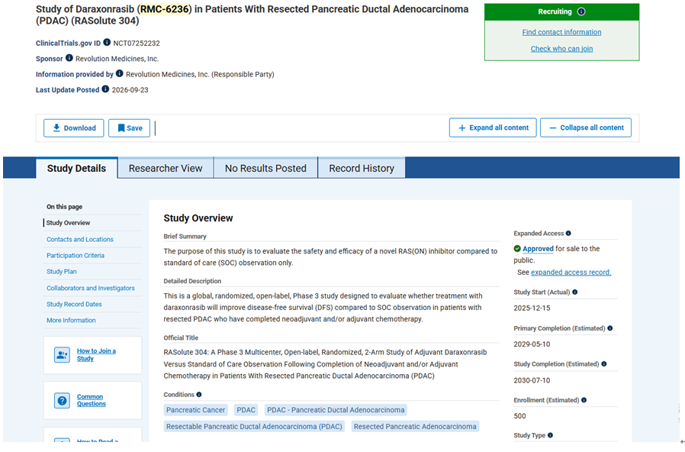Click info icon beside Last Update Posted
685x452 pixels.
pos(105,89)
